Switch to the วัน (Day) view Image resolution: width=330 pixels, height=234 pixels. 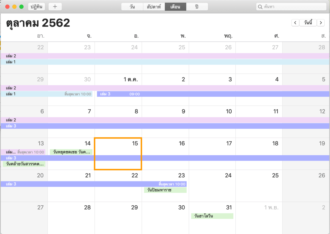(132, 6)
